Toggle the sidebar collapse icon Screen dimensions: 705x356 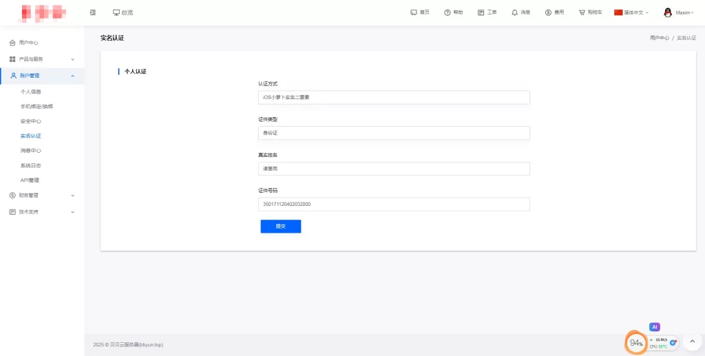click(93, 12)
